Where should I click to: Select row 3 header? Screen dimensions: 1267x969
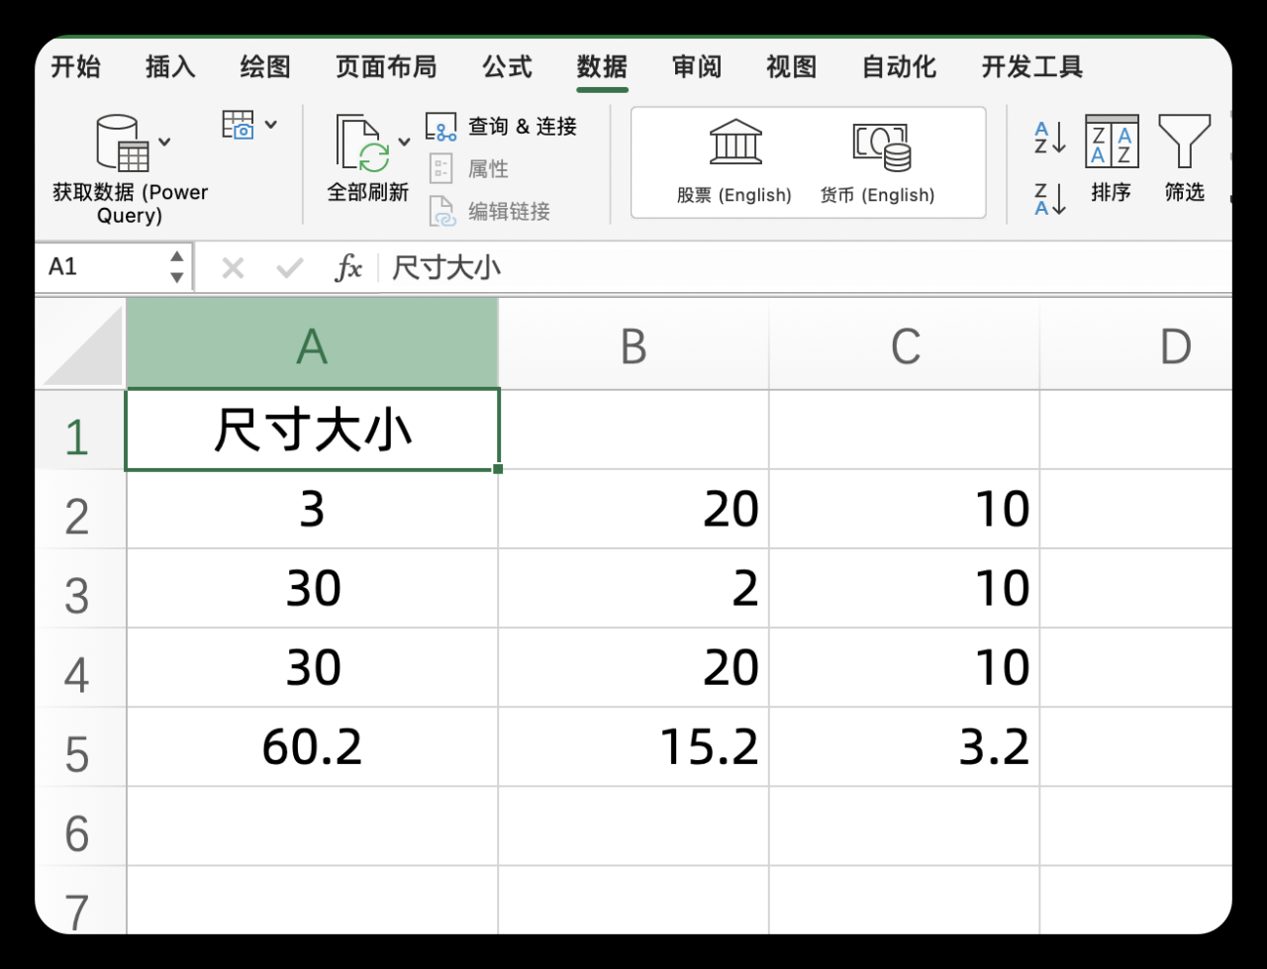80,589
